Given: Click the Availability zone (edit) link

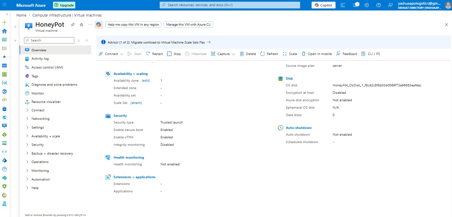Looking at the screenshot, I should point(146,81).
